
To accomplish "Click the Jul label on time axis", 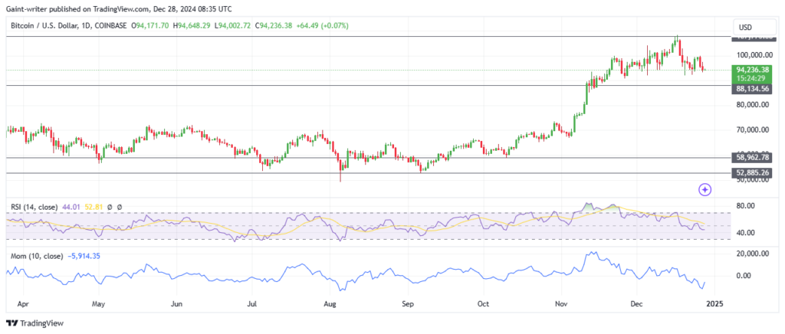I will coord(251,303).
